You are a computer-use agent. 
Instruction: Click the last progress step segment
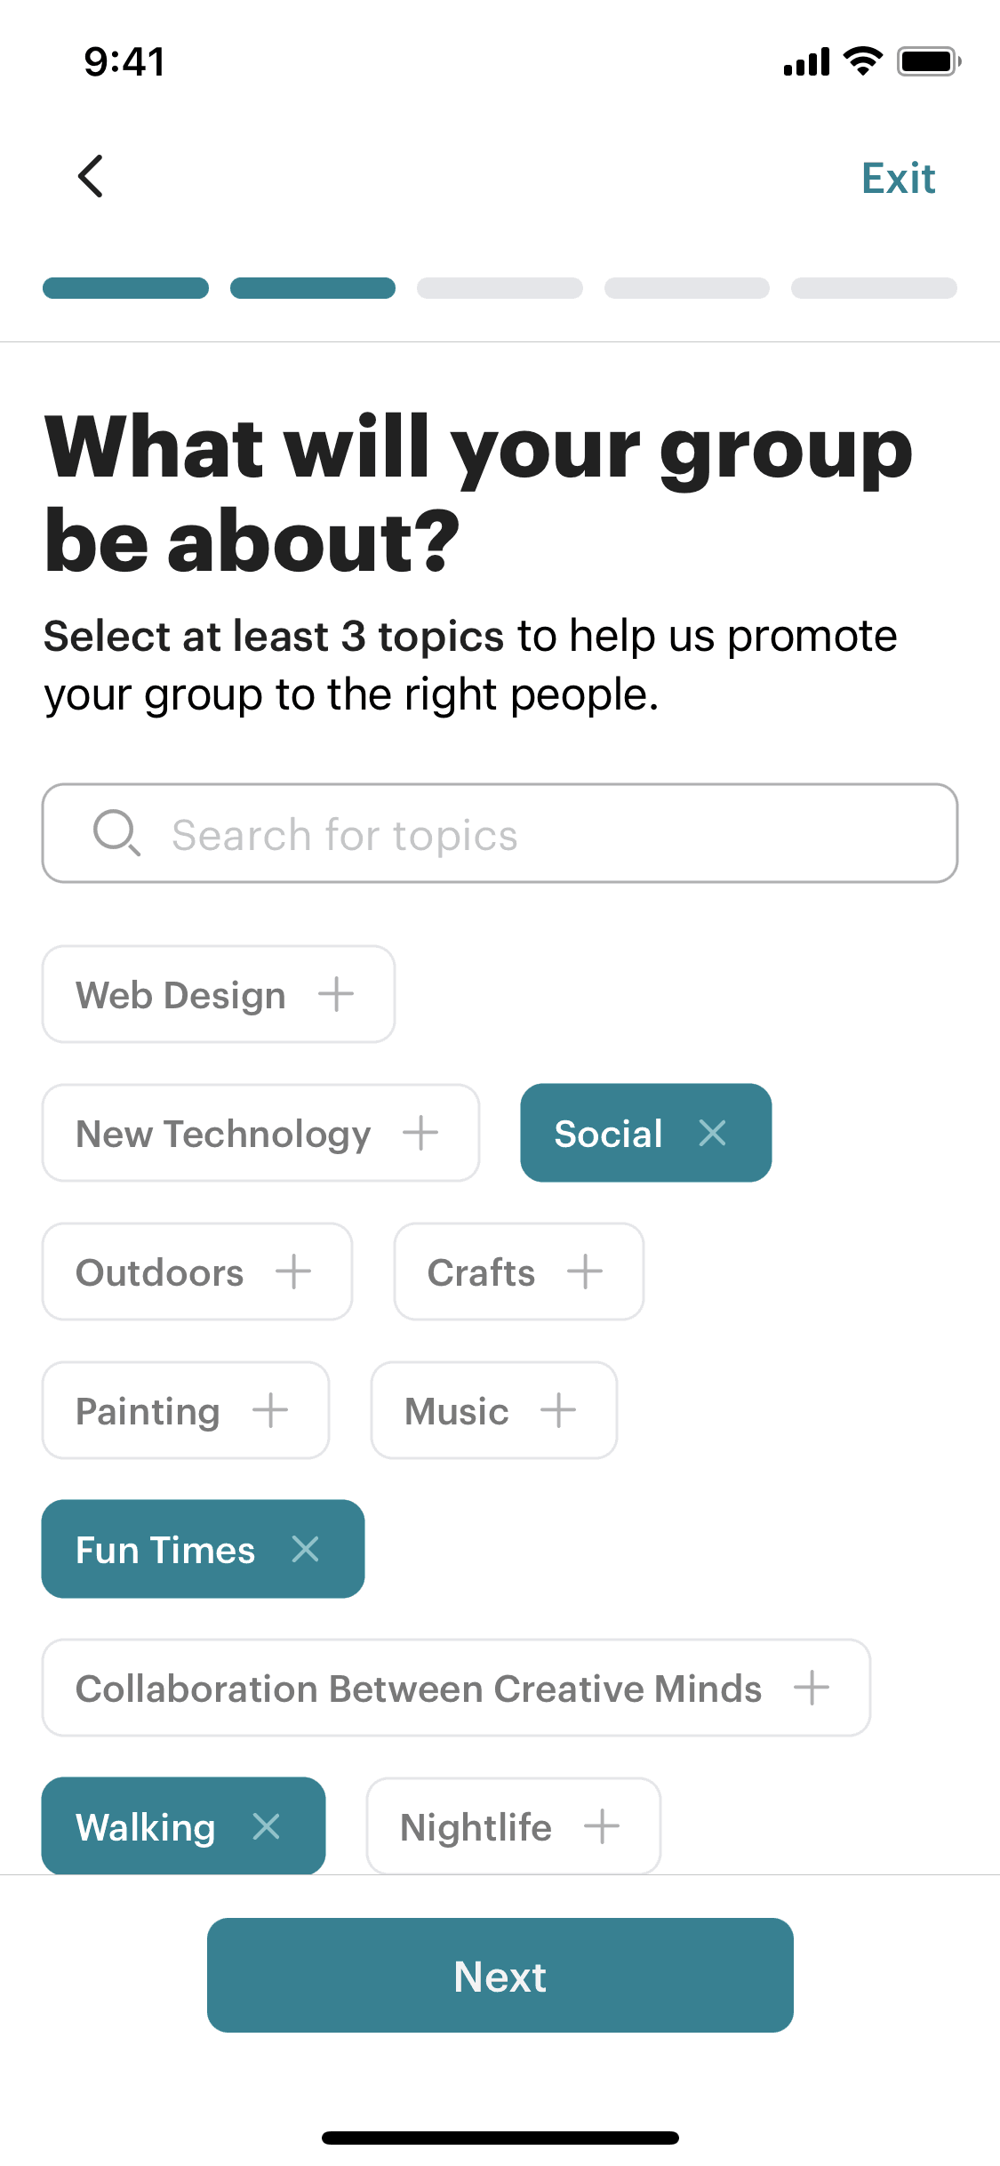pyautogui.click(x=874, y=288)
